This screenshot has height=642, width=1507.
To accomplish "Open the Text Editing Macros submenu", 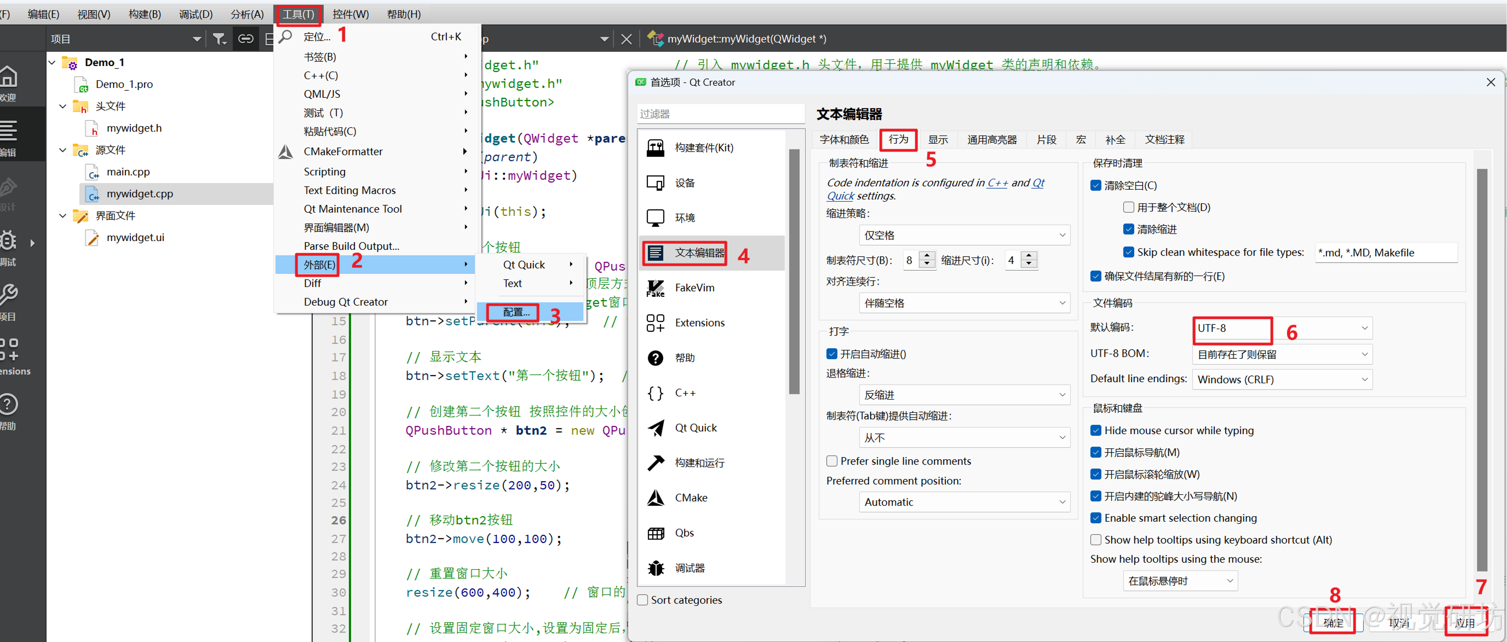I will pos(349,191).
